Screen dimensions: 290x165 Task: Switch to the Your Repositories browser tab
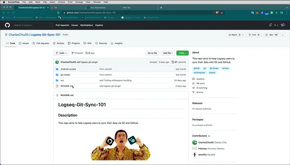tap(98, 7)
